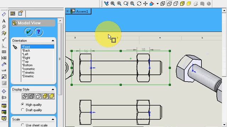Select the Rotate View tool
The image size is (227, 127).
(x=139, y=4)
